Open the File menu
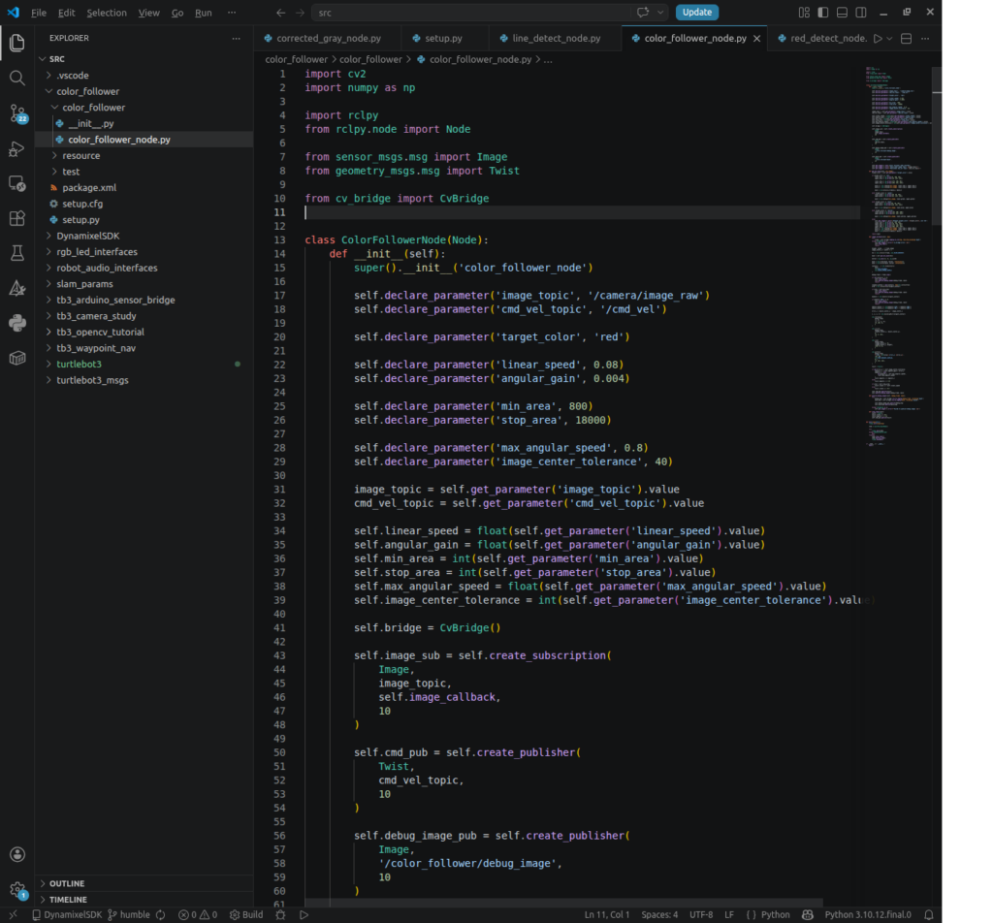The height and width of the screenshot is (923, 993). pos(39,13)
